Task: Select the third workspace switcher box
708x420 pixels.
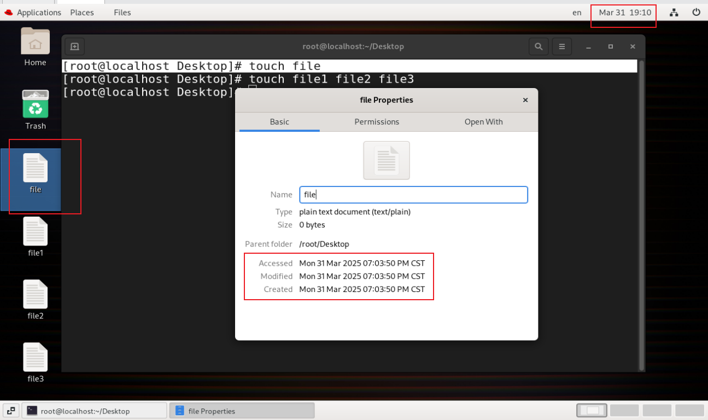Action: (x=657, y=410)
